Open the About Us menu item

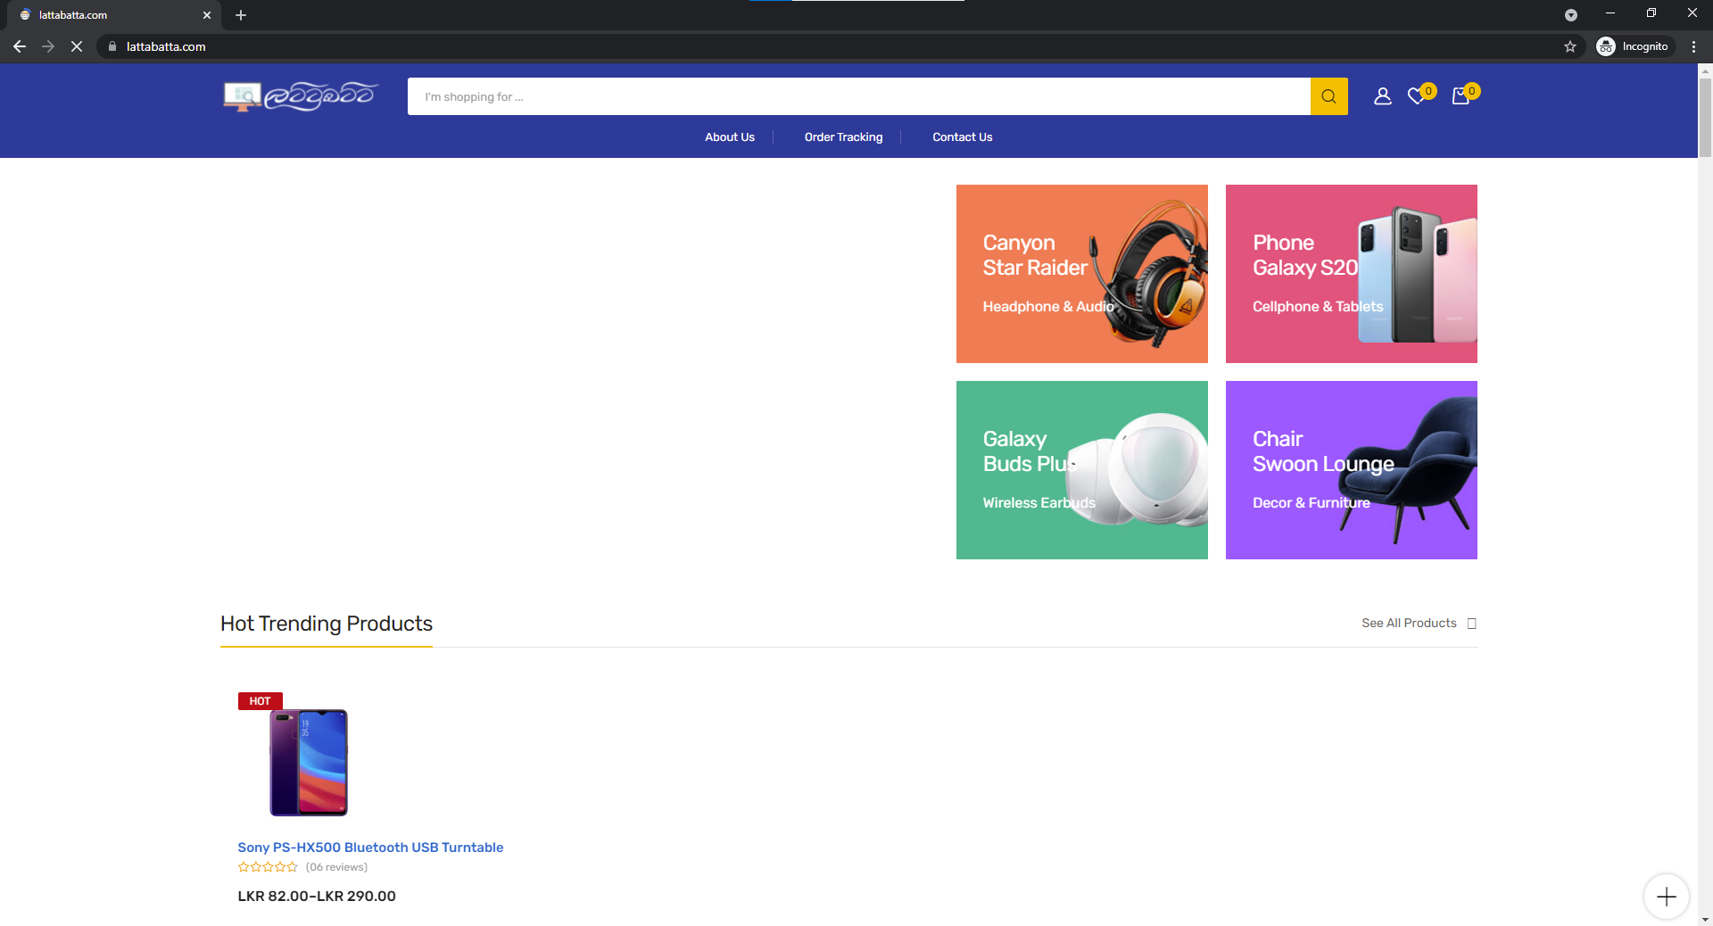[730, 136]
